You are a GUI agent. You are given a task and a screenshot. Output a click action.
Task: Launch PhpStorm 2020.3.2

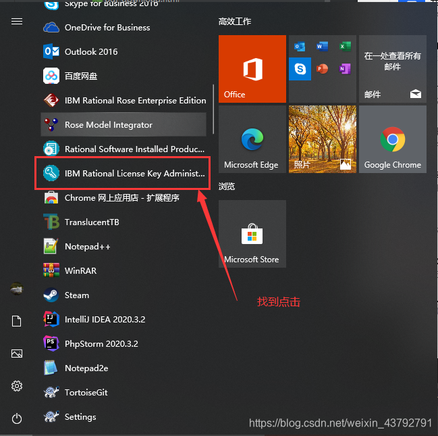124,343
